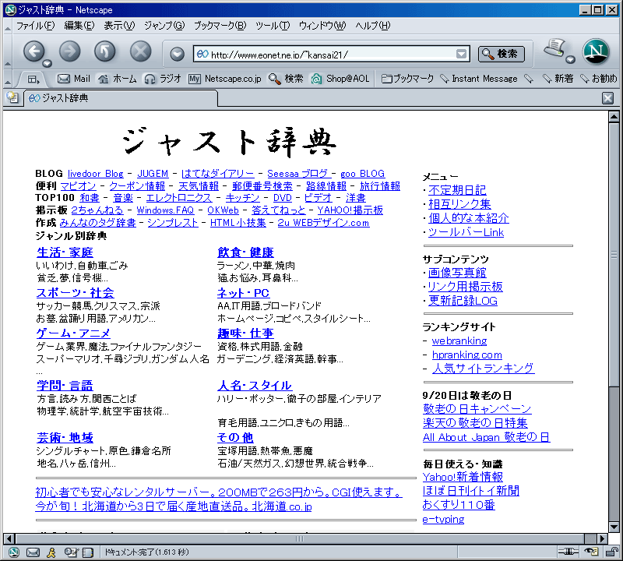
Task: Reload the current page
Action: pos(105,51)
